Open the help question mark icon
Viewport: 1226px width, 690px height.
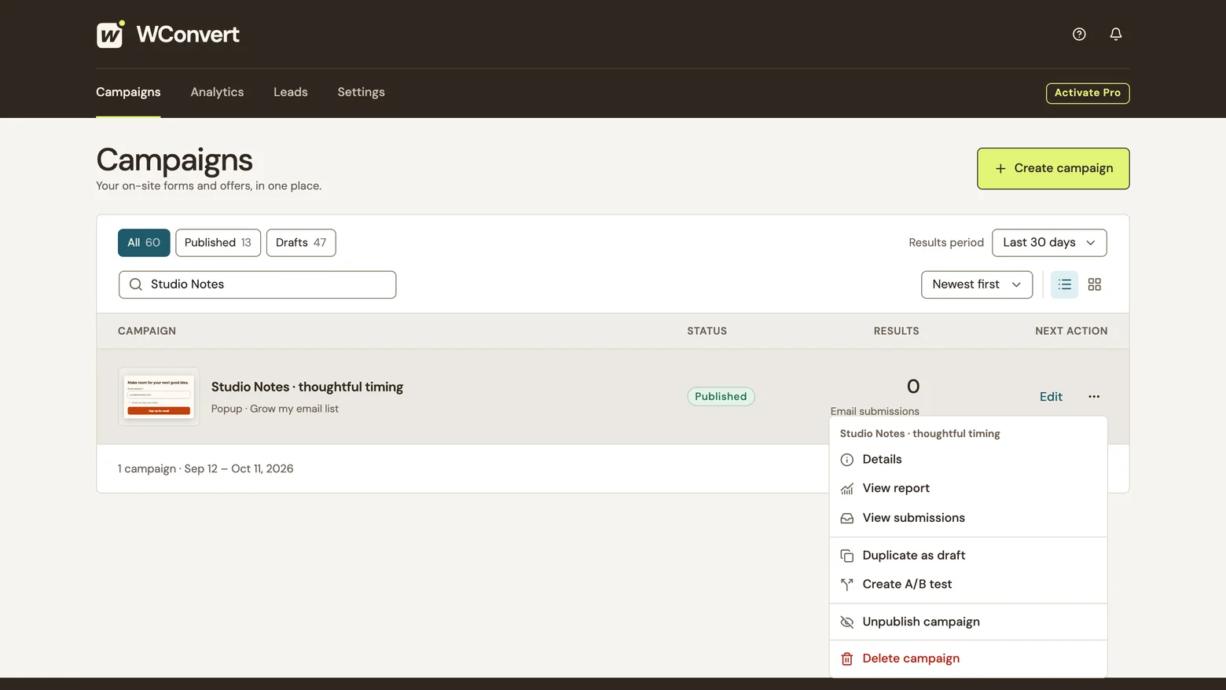click(1079, 34)
